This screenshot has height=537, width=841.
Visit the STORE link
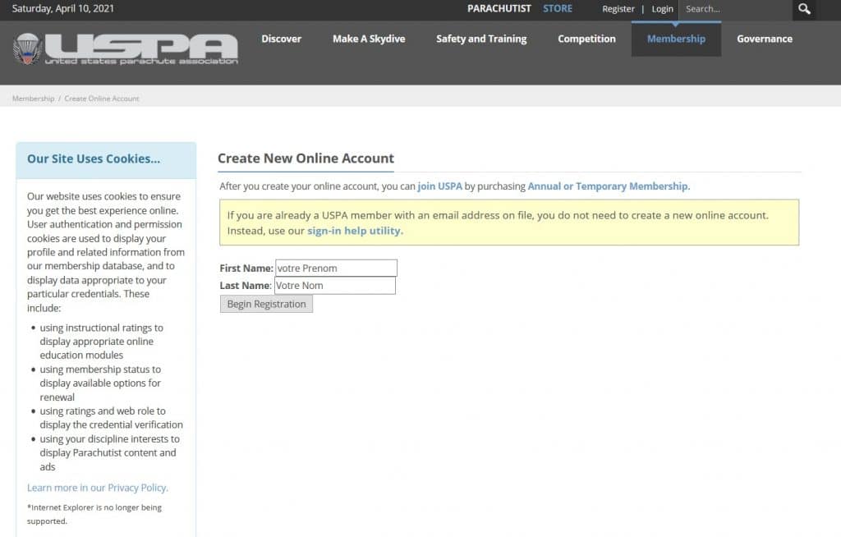[558, 8]
